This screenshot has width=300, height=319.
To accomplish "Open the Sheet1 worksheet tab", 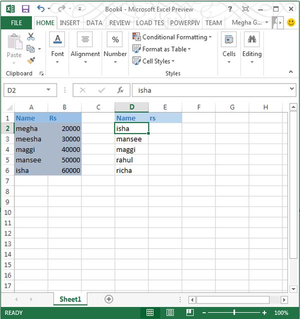I will click(x=70, y=299).
